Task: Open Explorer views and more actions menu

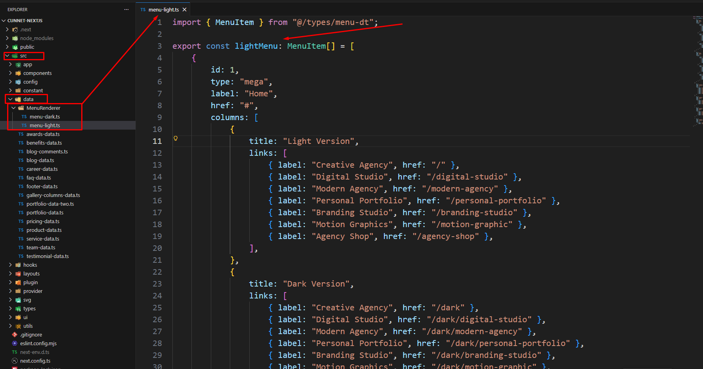Action: coord(126,9)
